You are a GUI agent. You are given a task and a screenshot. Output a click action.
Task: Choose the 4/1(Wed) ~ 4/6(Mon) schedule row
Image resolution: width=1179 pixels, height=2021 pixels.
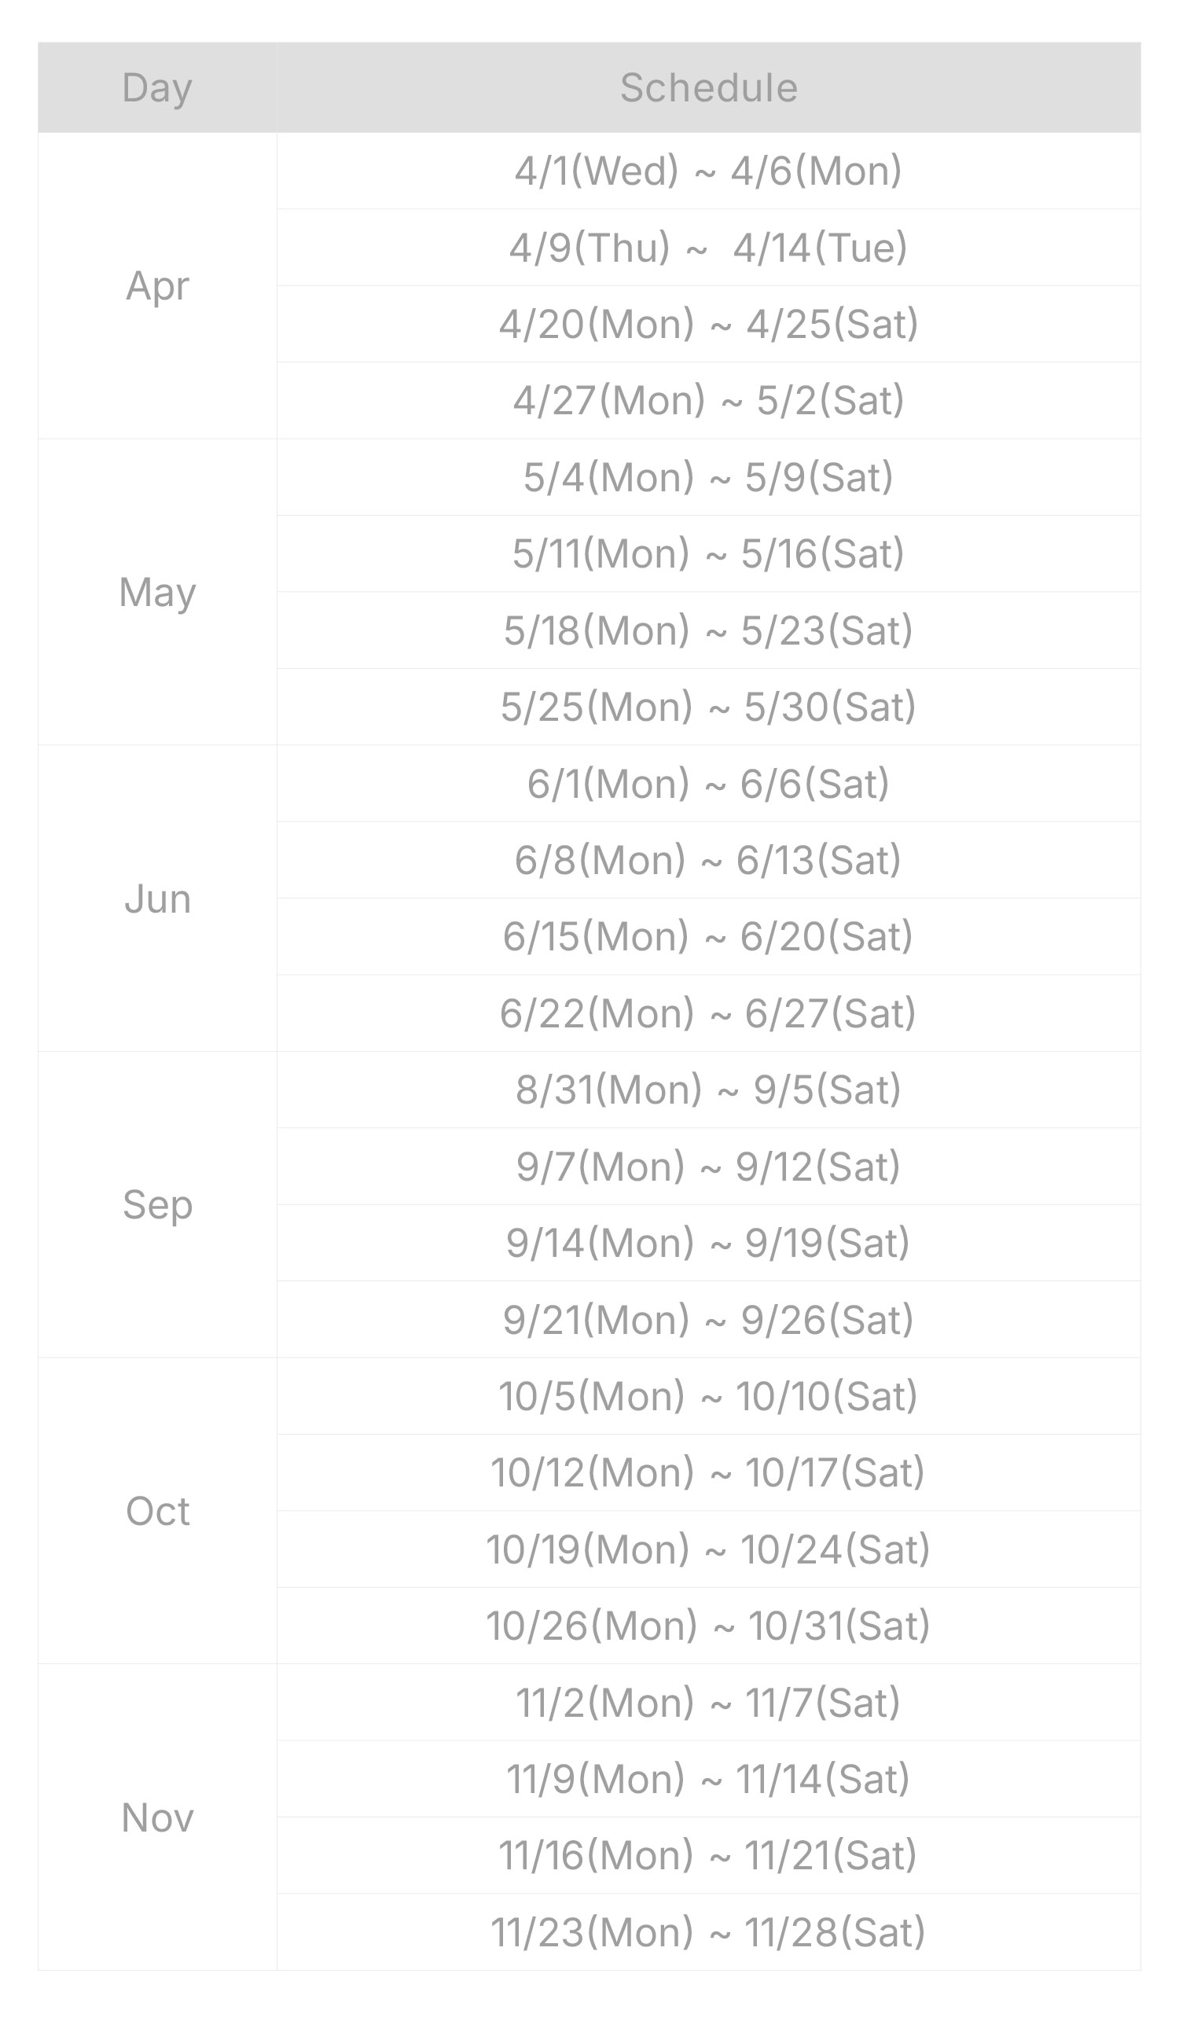[709, 171]
